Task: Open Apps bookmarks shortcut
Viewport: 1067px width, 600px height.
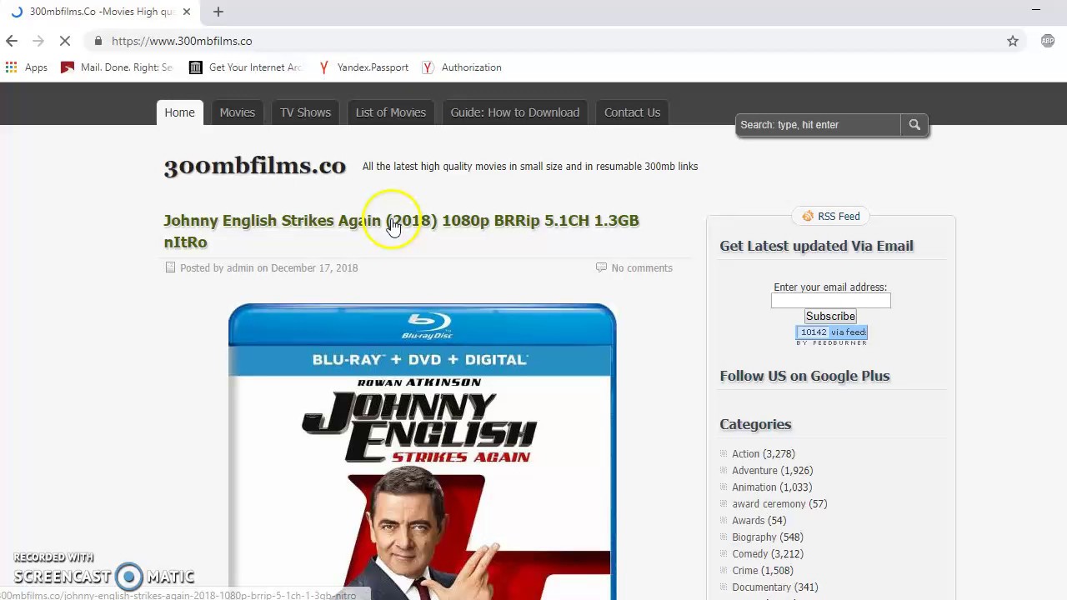Action: pyautogui.click(x=27, y=67)
